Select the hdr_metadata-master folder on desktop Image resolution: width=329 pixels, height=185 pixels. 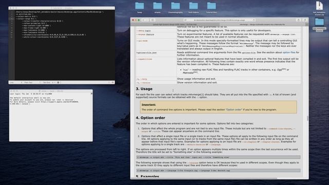(x=319, y=25)
